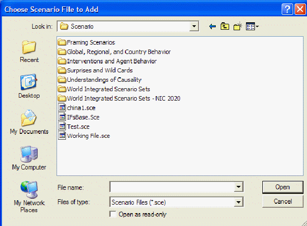Go back to last folder visited
This screenshot has height=226, width=307.
click(213, 26)
